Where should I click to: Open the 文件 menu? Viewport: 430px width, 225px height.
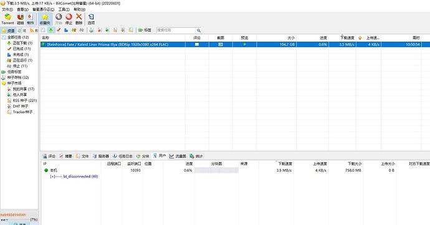point(7,9)
